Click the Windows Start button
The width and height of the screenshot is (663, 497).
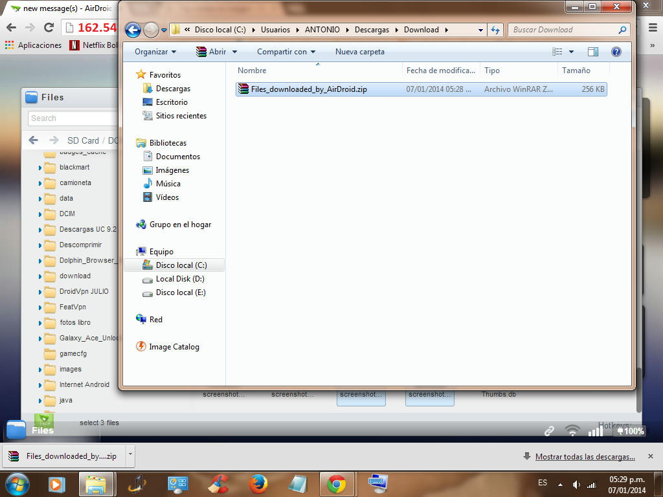17,483
